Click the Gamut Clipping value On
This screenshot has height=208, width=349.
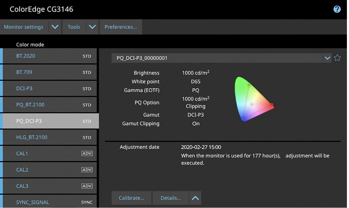tap(196, 123)
